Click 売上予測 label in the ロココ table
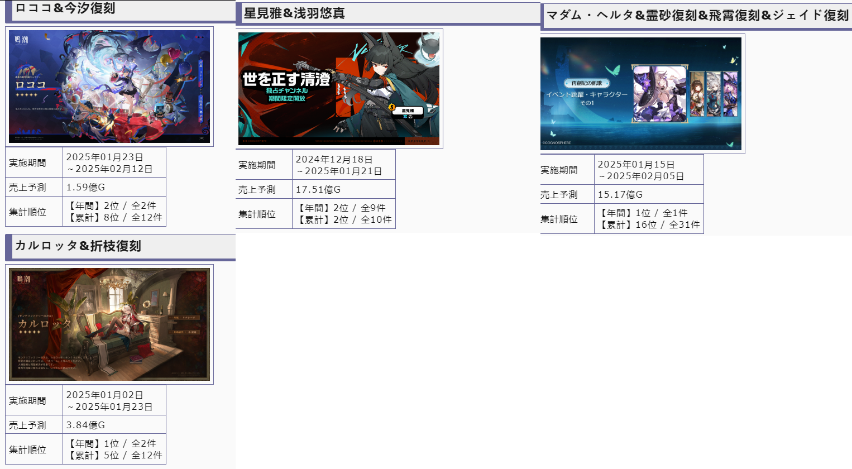852x469 pixels. (x=27, y=188)
